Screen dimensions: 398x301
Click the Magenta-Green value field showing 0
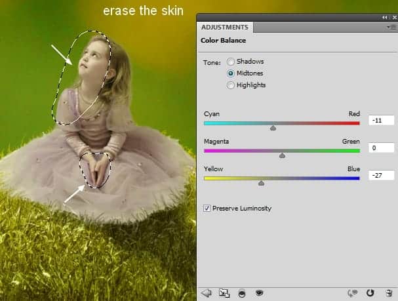pos(381,148)
